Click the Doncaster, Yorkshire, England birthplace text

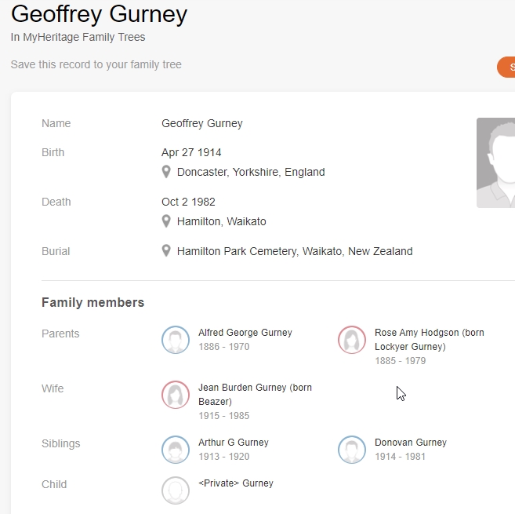[x=251, y=172]
